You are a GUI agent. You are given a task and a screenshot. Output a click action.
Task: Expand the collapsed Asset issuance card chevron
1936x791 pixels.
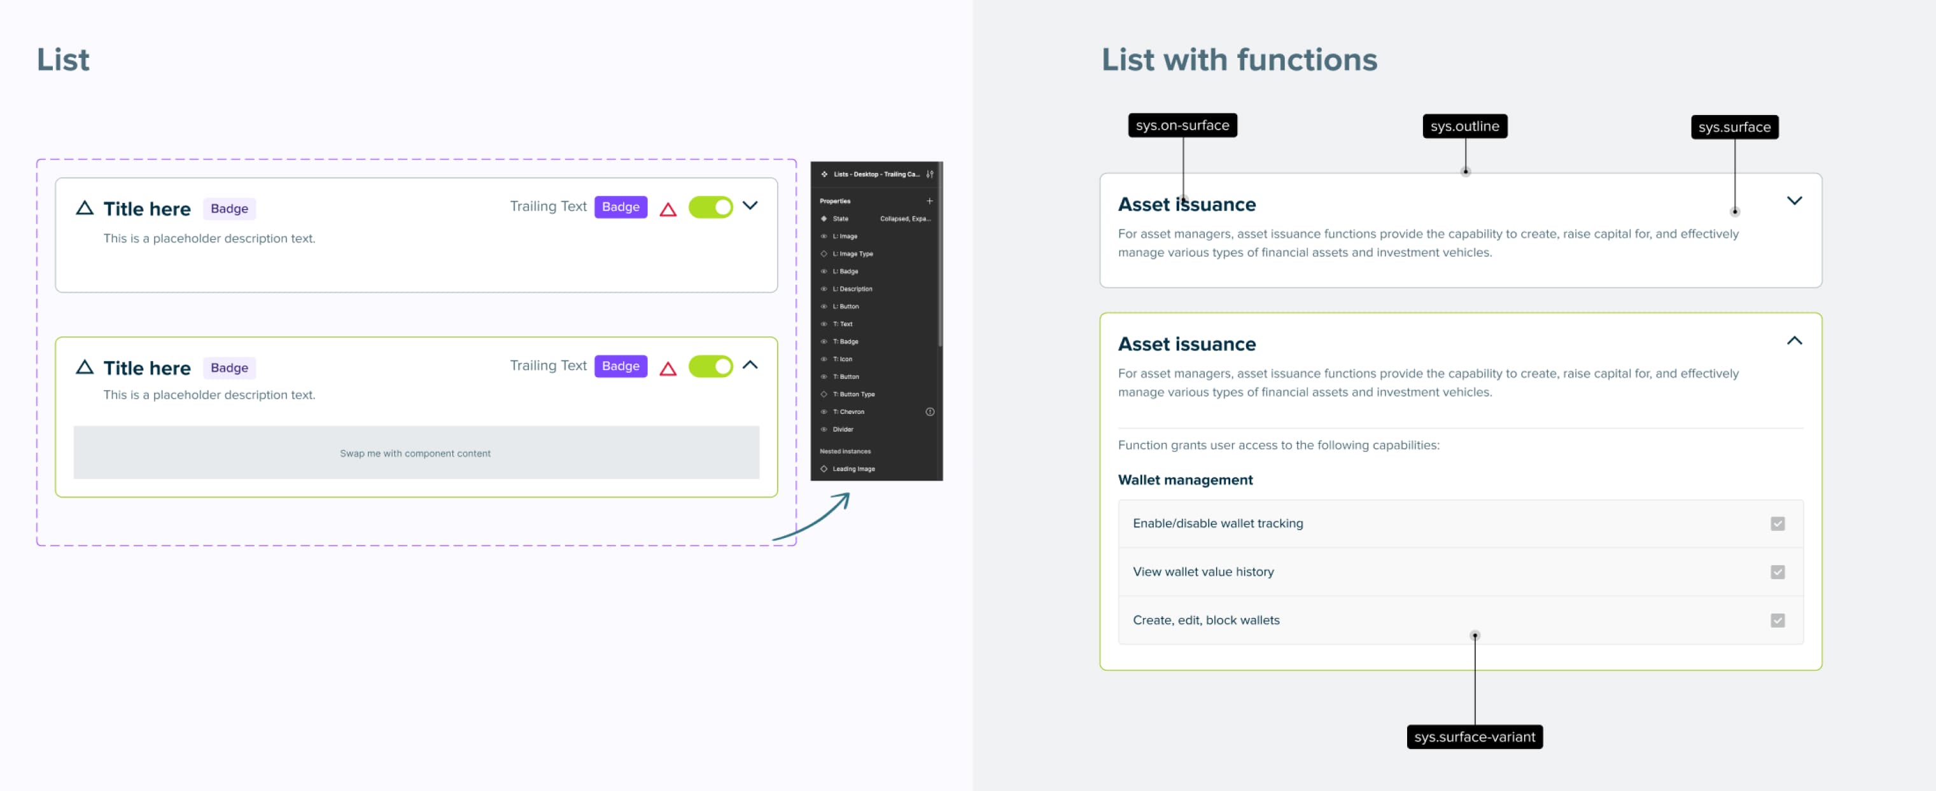pos(1794,200)
